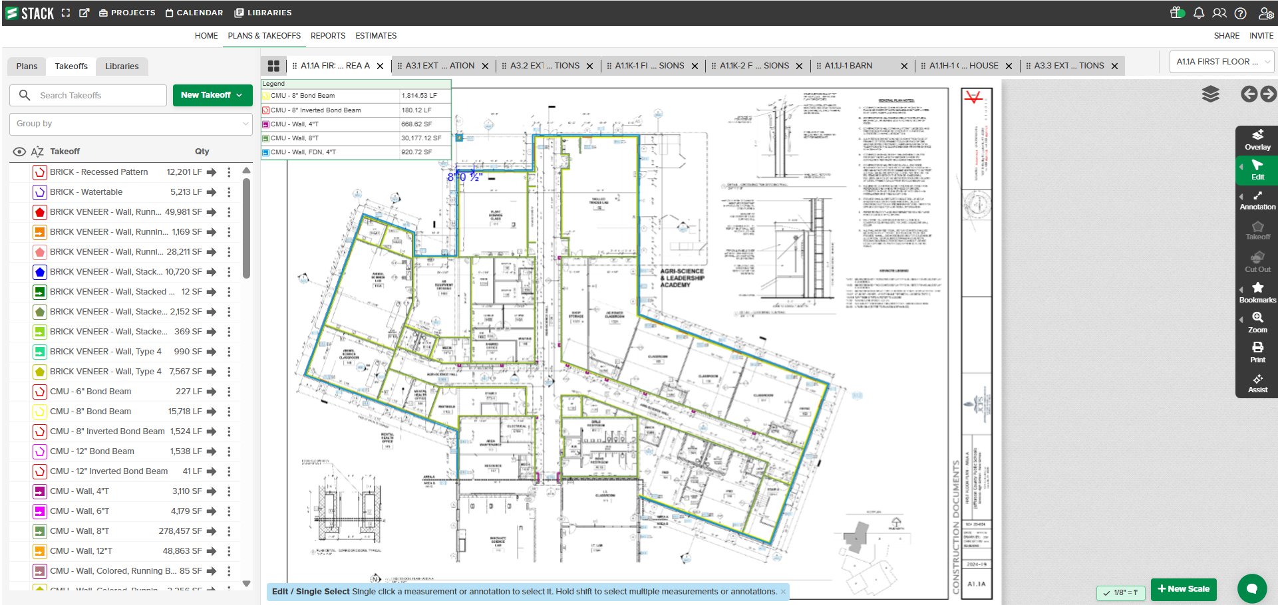Viewport: 1278px width, 605px height.
Task: Open the A1.1A FIRST FLOOR sheet dropdown
Action: (x=1223, y=62)
